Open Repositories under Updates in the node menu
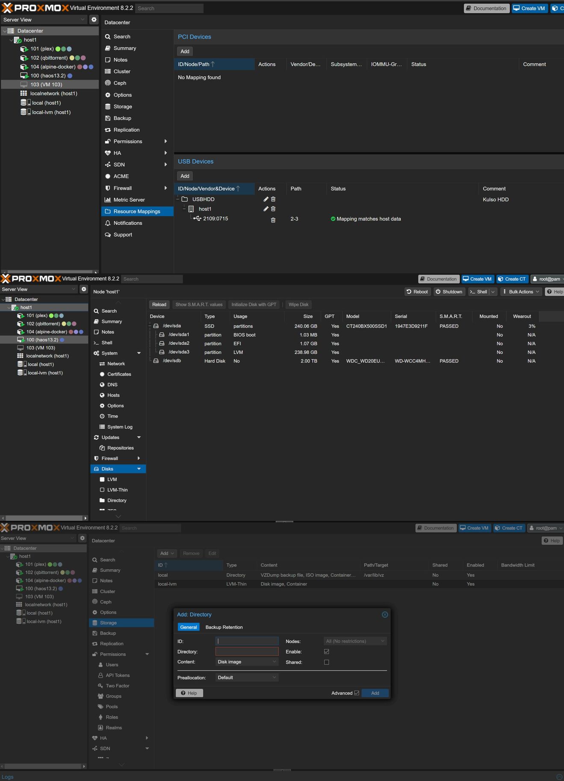The height and width of the screenshot is (781, 564). tap(120, 448)
